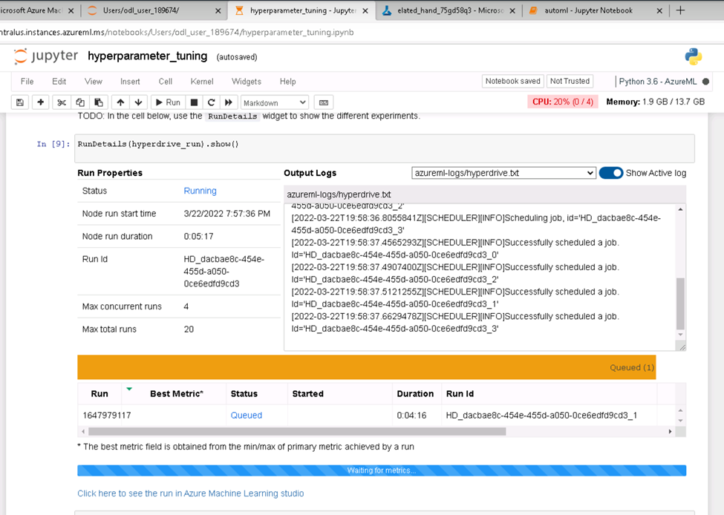Restart the kernel with the circular arrow icon
The width and height of the screenshot is (724, 515).
[212, 102]
